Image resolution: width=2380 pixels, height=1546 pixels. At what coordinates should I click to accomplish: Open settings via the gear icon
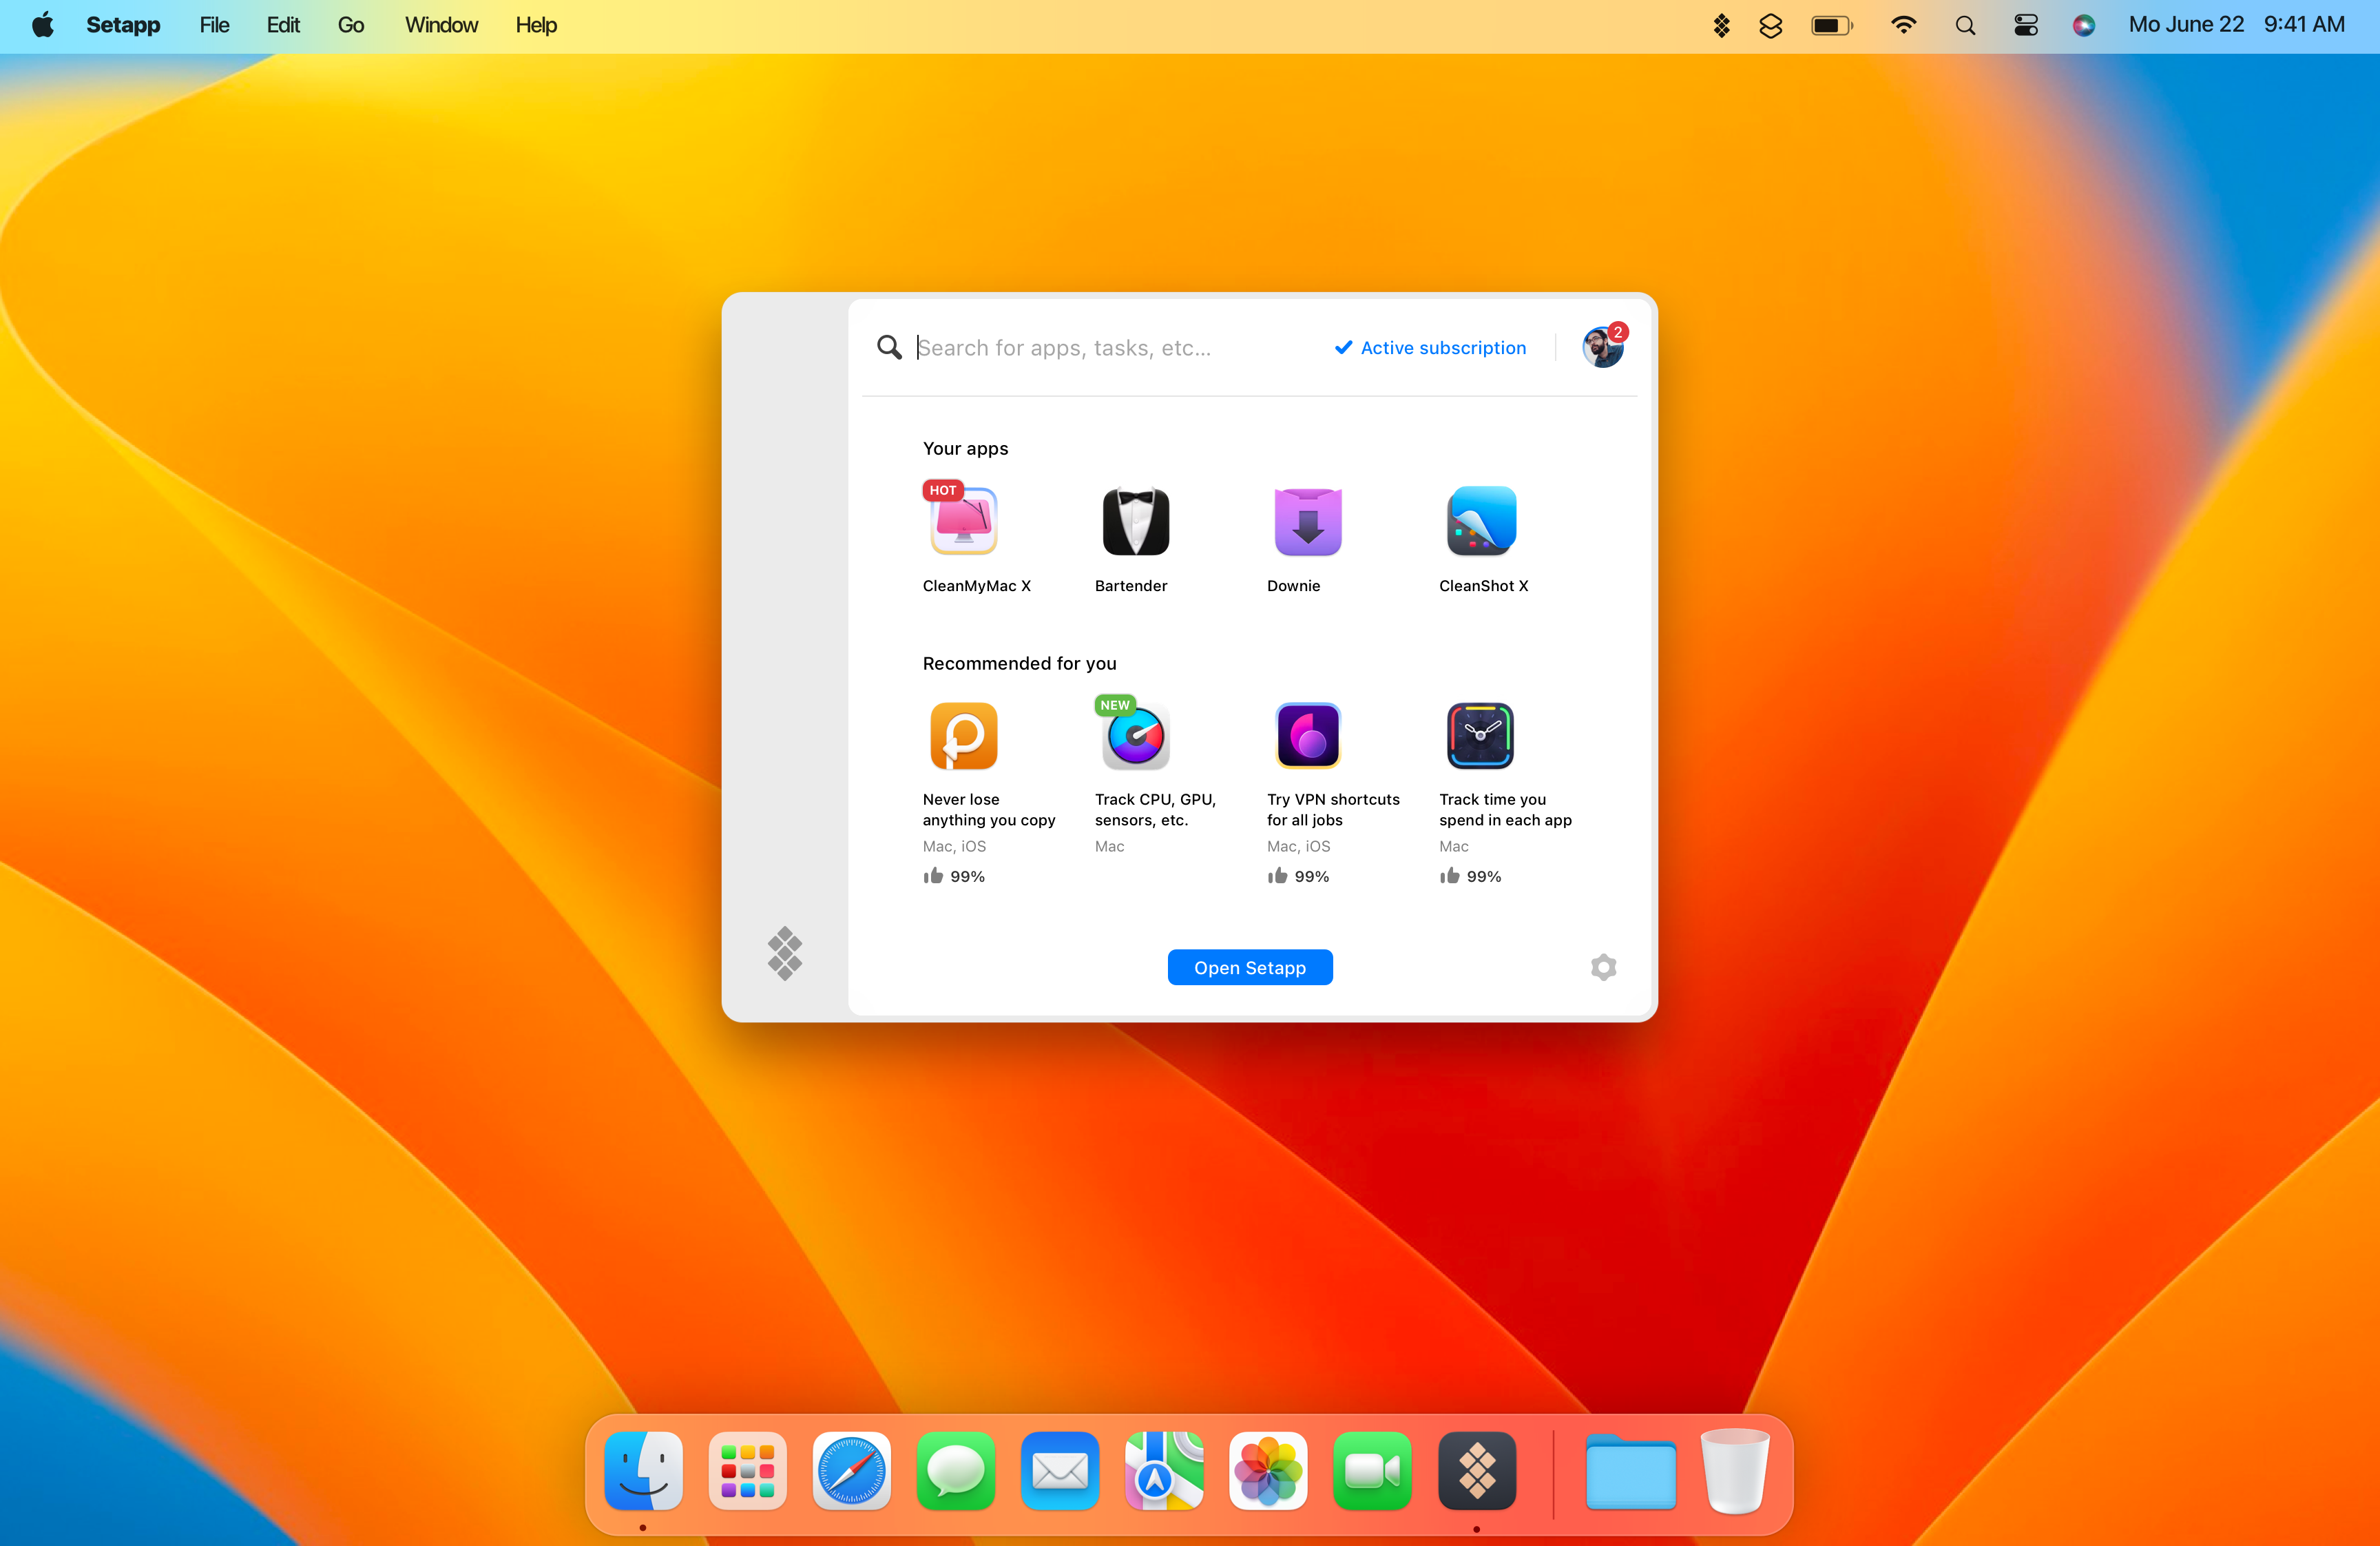coord(1603,967)
